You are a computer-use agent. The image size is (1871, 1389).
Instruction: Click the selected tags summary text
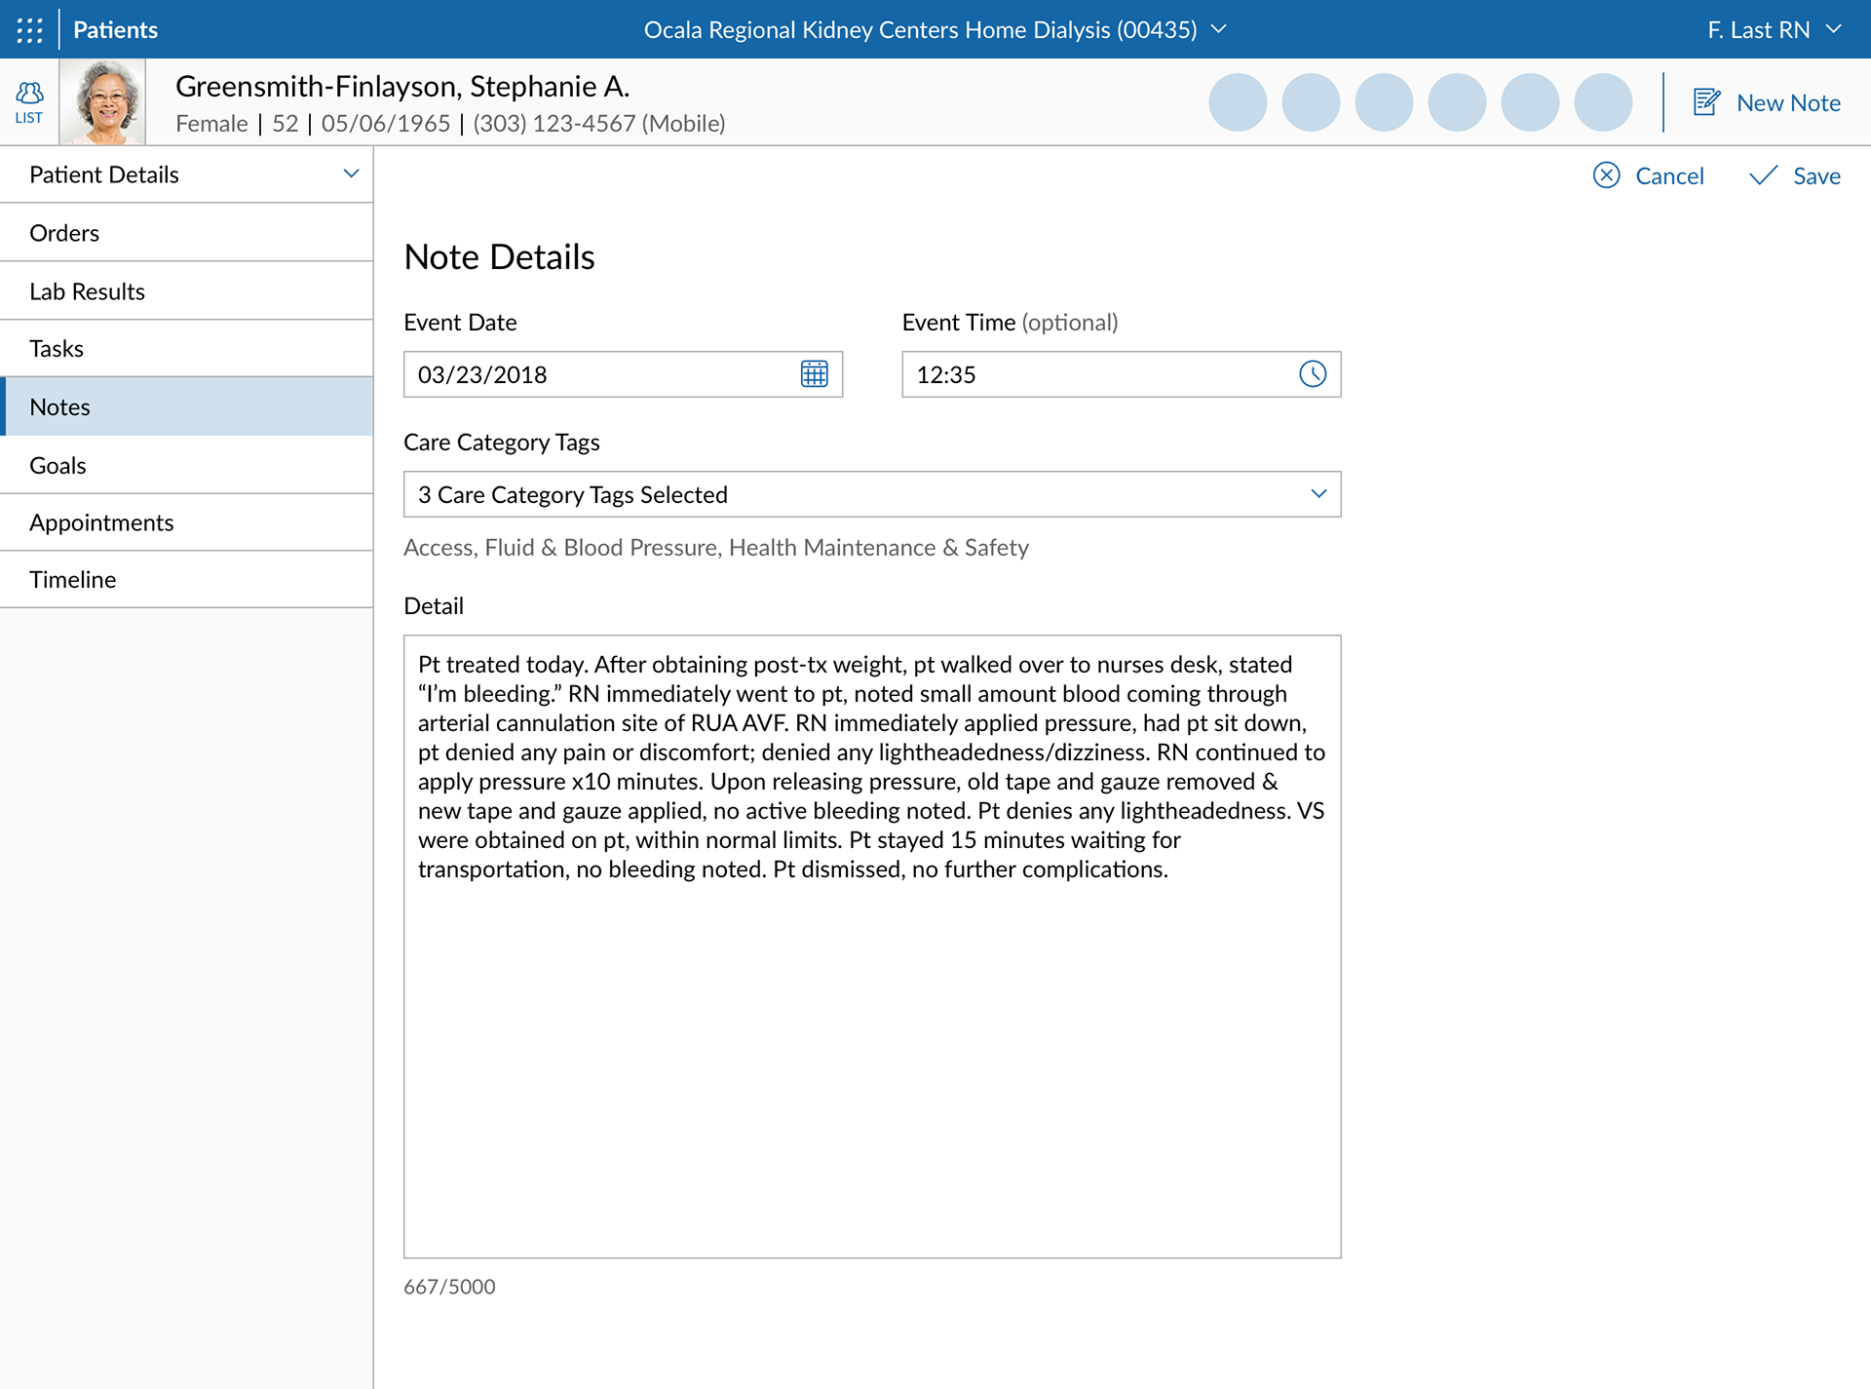(x=716, y=548)
